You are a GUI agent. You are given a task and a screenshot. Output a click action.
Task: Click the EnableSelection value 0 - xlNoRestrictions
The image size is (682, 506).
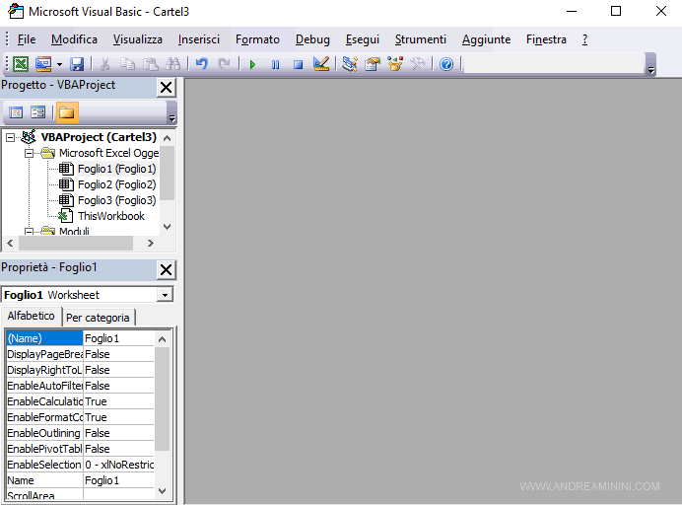click(x=118, y=465)
